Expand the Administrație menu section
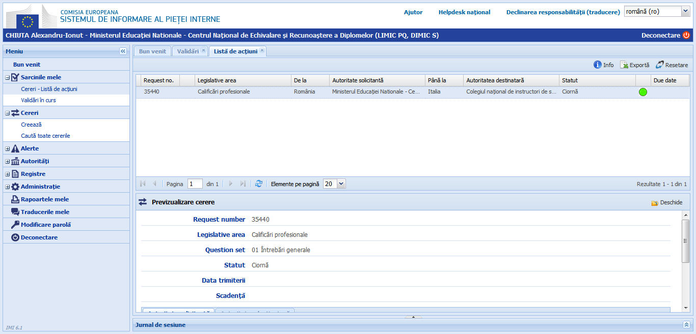Image resolution: width=696 pixels, height=334 pixels. coord(8,187)
